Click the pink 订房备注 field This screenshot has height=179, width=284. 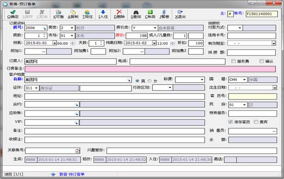tap(150, 69)
